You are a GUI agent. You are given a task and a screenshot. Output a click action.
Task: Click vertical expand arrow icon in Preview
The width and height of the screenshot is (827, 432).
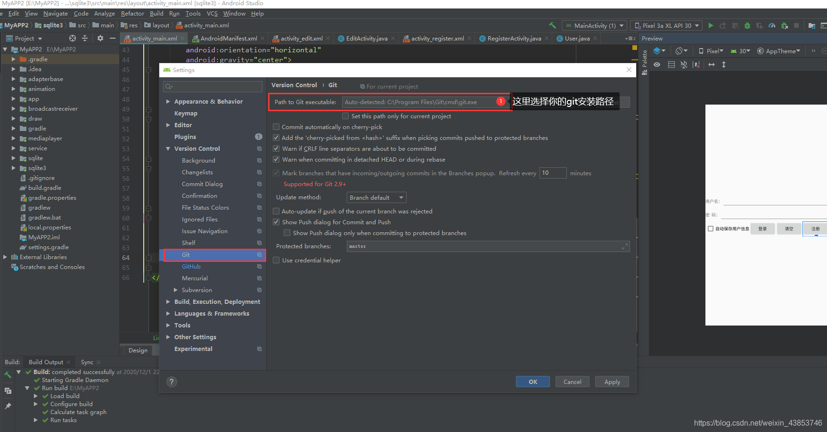(x=724, y=65)
